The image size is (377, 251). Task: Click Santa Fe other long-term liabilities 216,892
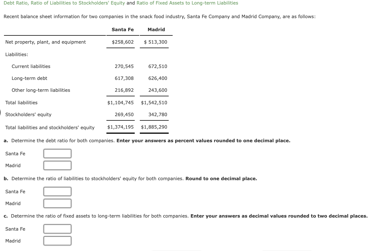pyautogui.click(x=124, y=90)
